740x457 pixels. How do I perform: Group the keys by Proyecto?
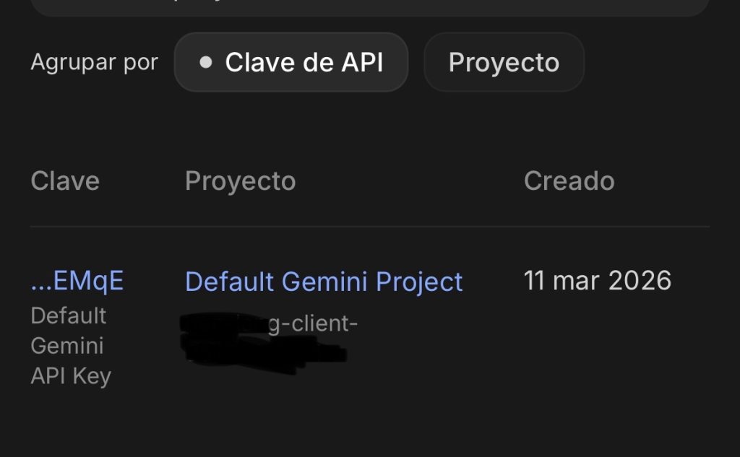coord(504,62)
